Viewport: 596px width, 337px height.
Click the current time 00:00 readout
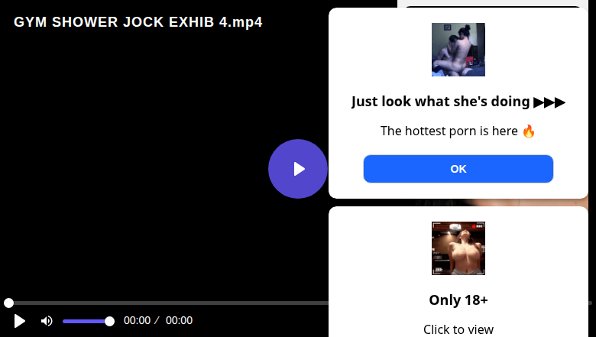[138, 320]
